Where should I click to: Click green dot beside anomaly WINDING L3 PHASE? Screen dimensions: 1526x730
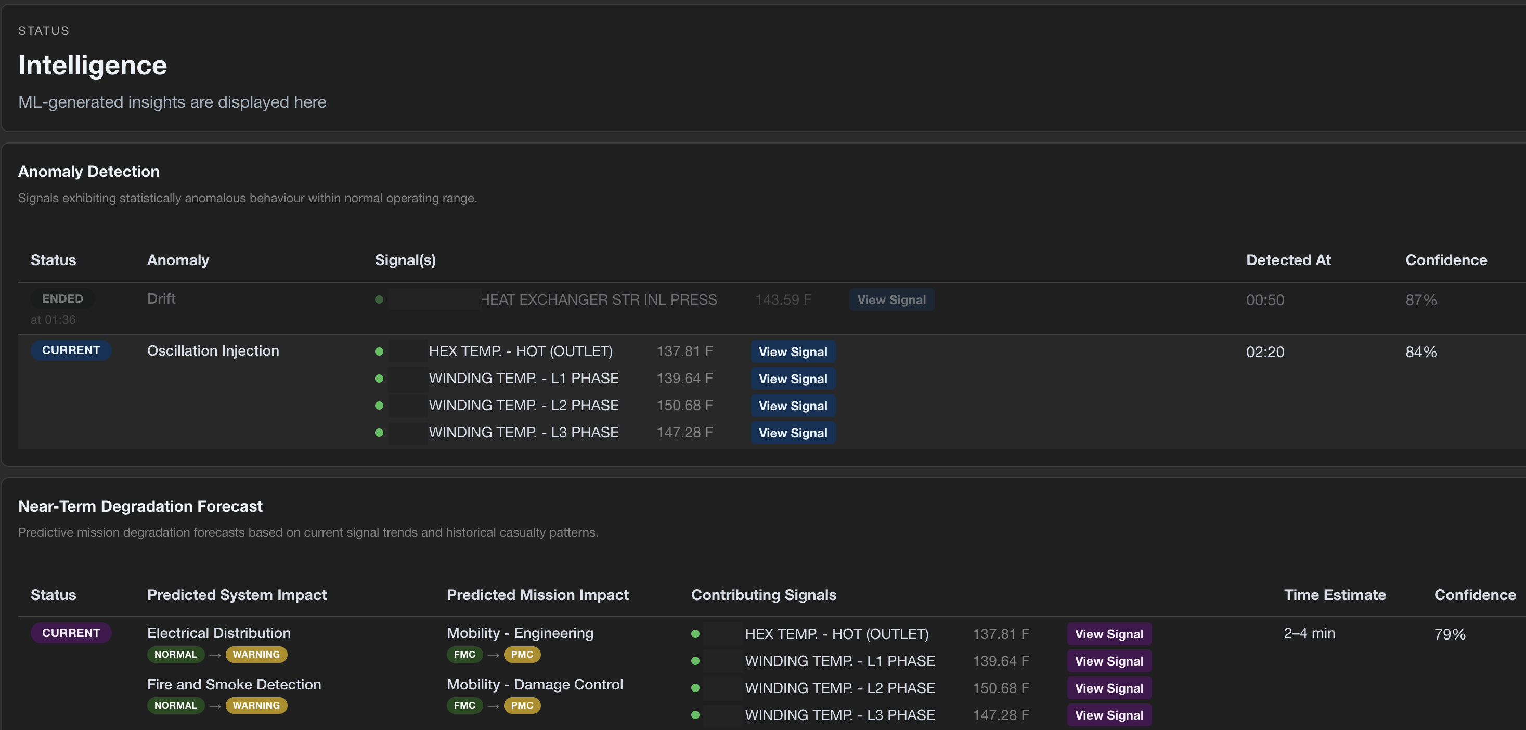pos(379,433)
